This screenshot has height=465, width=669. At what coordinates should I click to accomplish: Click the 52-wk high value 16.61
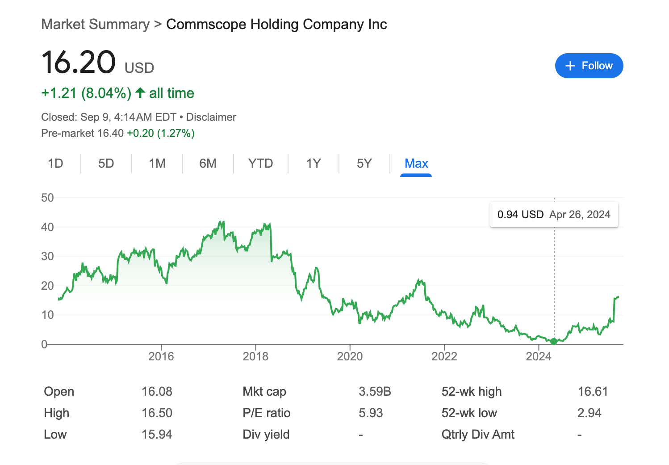point(593,392)
